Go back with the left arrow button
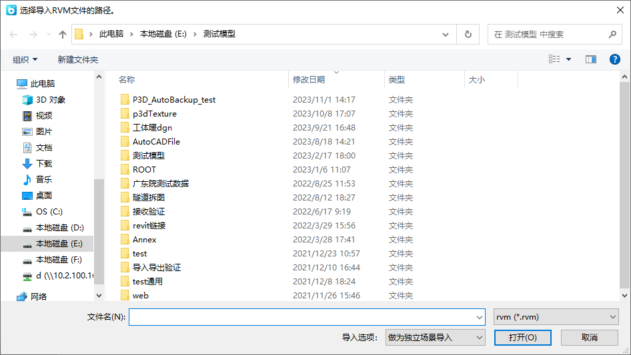Image resolution: width=631 pixels, height=355 pixels. (x=14, y=35)
